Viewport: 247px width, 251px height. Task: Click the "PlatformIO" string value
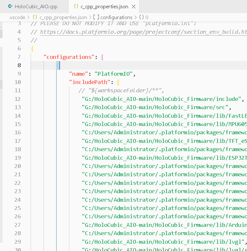(114, 74)
